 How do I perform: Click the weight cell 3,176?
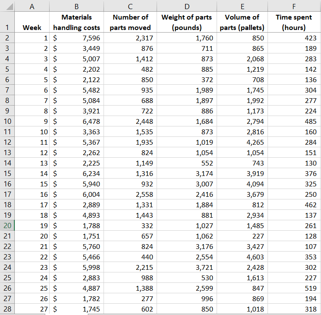(x=187, y=246)
